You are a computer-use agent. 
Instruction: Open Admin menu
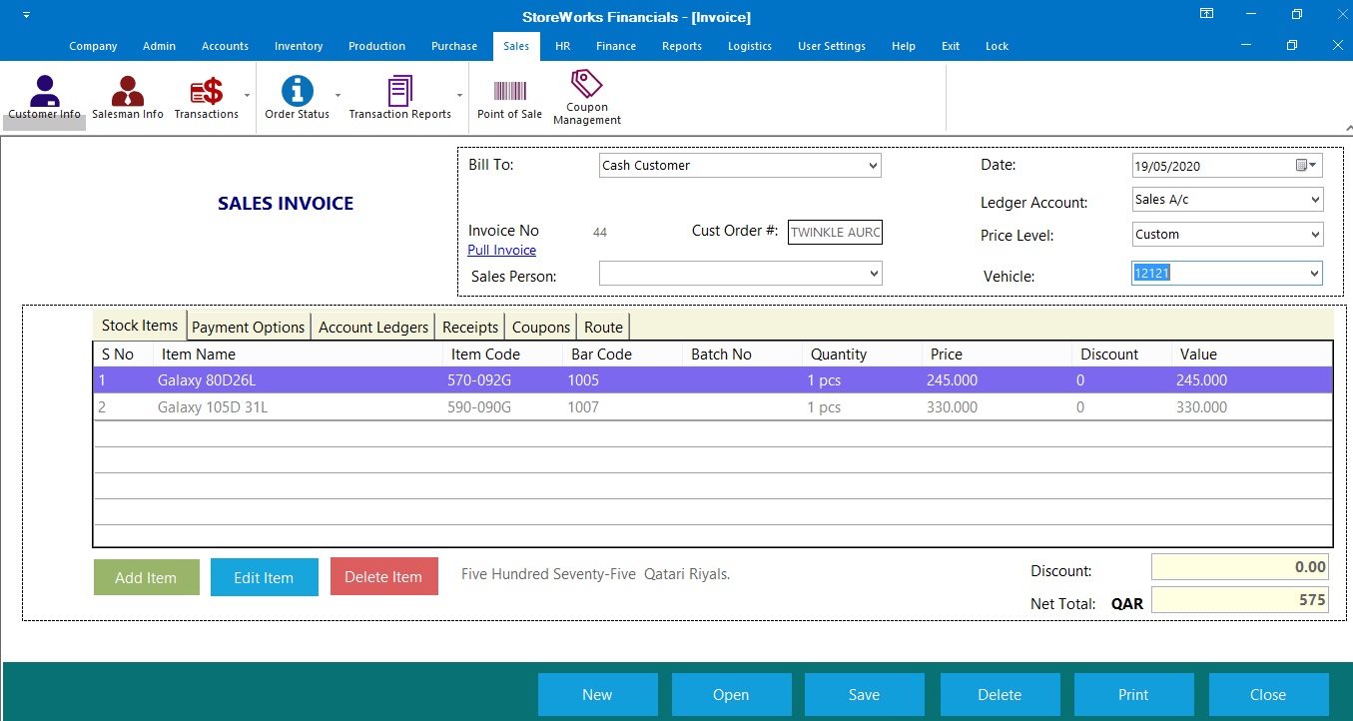159,46
